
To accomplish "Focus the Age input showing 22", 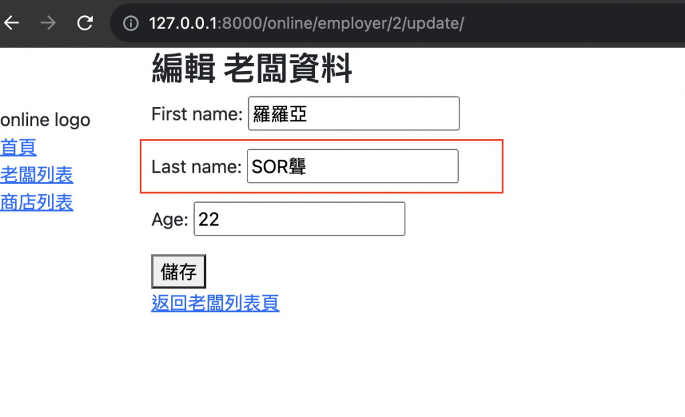I will click(x=299, y=219).
